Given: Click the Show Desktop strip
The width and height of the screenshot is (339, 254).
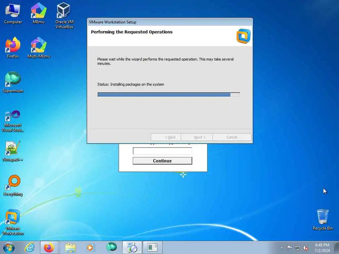Looking at the screenshot, I should (337, 247).
